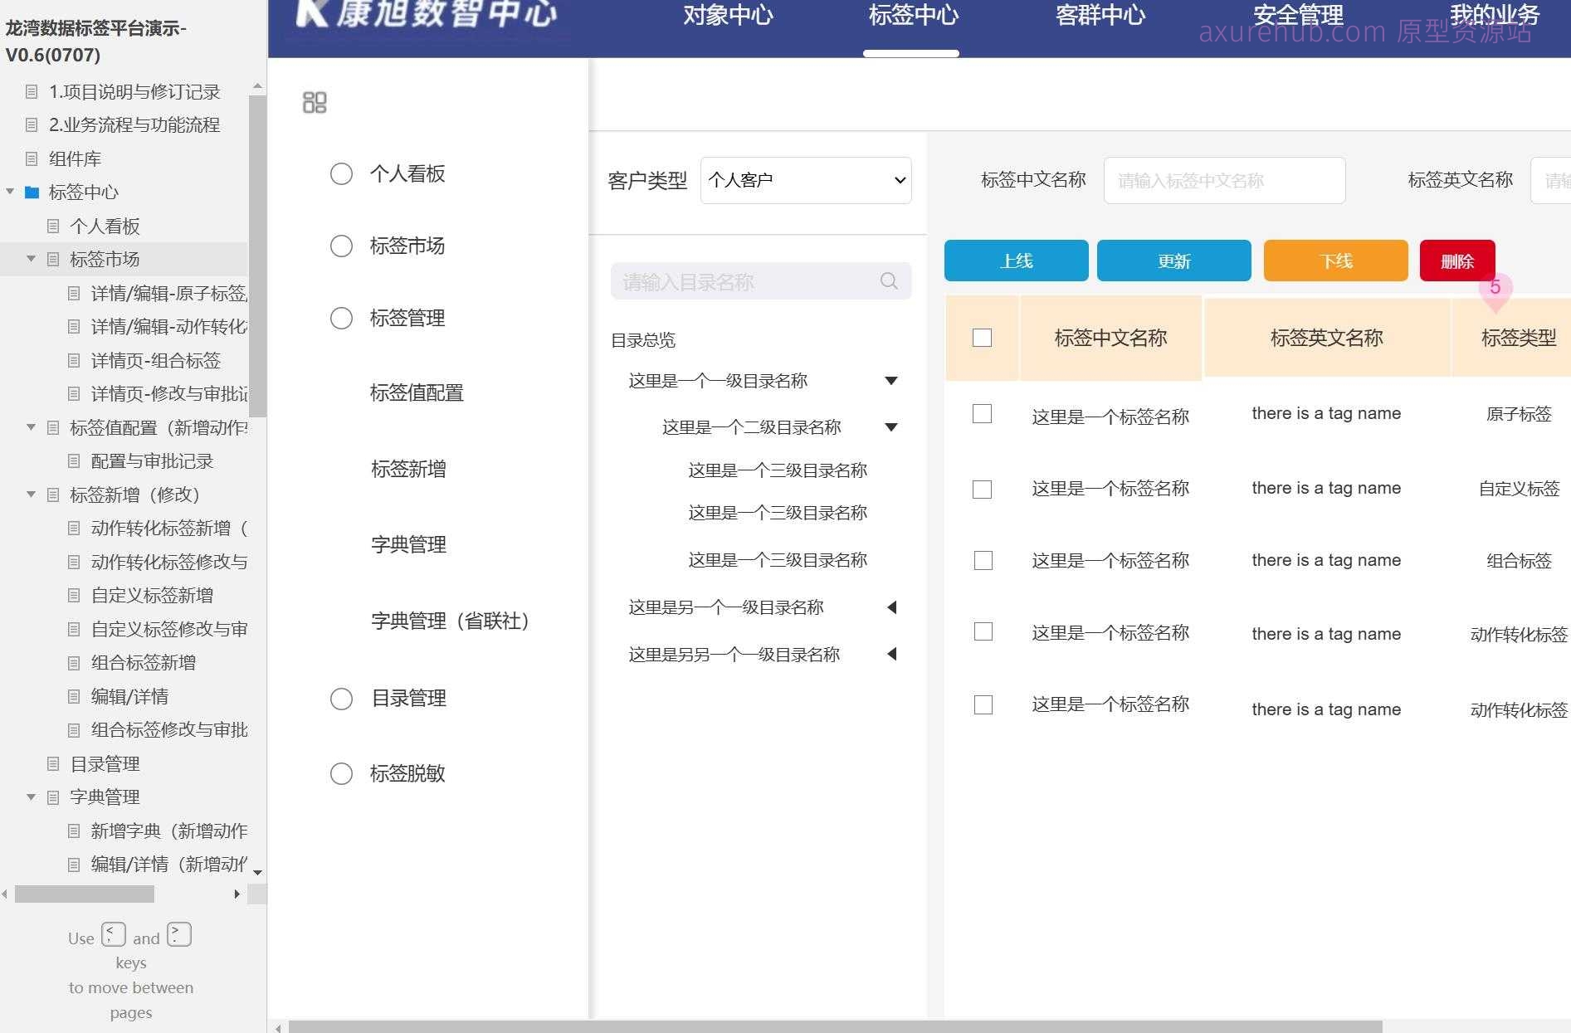This screenshot has height=1033, width=1571.
Task: Click the grid icon atop the tag menu panel
Action: pyautogui.click(x=314, y=101)
